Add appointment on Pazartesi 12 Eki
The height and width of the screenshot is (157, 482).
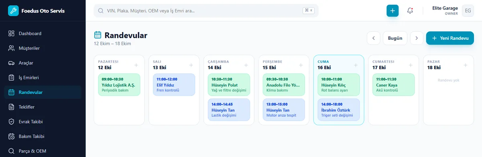pos(136,65)
